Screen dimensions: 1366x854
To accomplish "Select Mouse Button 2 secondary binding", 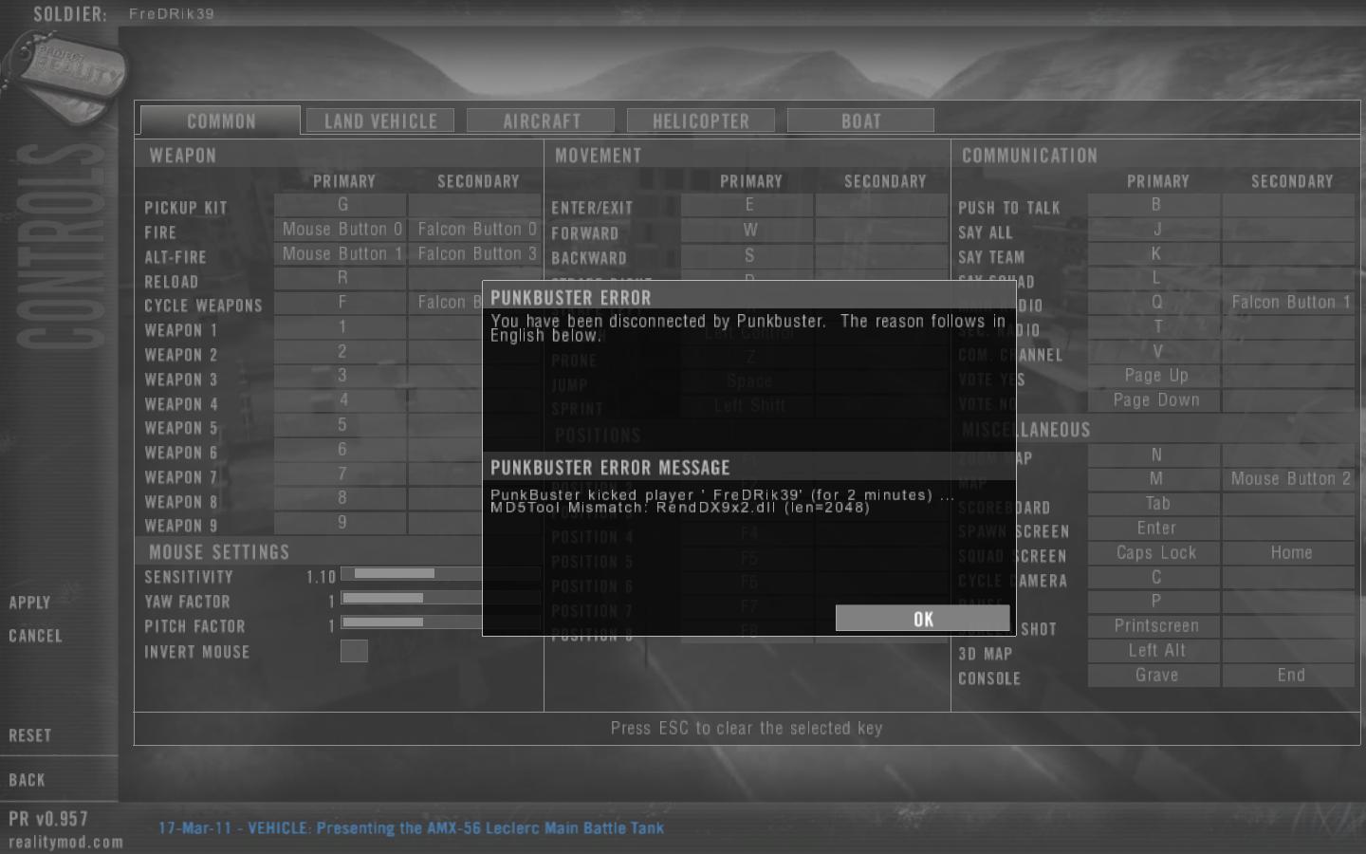I will pyautogui.click(x=1289, y=479).
